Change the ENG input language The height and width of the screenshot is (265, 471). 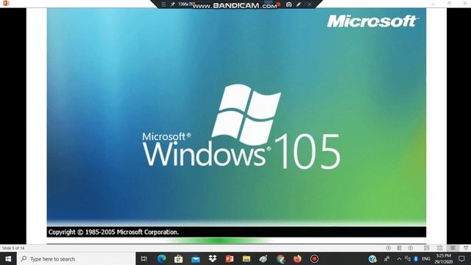pyautogui.click(x=426, y=258)
